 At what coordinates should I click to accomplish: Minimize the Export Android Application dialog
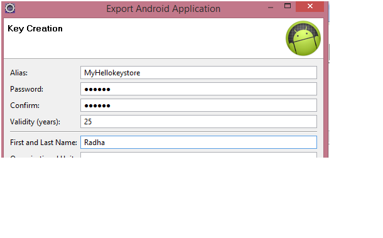[271, 8]
